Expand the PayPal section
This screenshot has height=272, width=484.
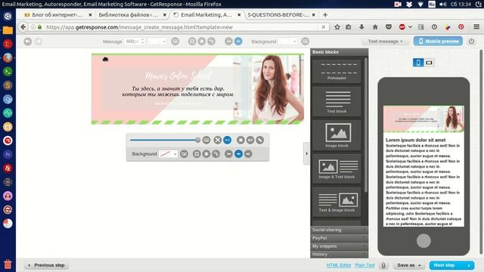point(340,238)
